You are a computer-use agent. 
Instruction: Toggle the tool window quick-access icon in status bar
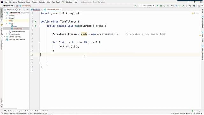tap(2, 114)
